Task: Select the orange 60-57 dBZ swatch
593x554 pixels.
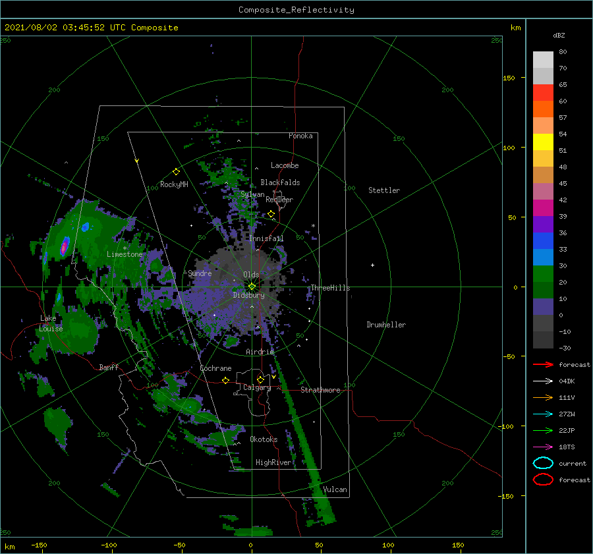Action: click(543, 109)
